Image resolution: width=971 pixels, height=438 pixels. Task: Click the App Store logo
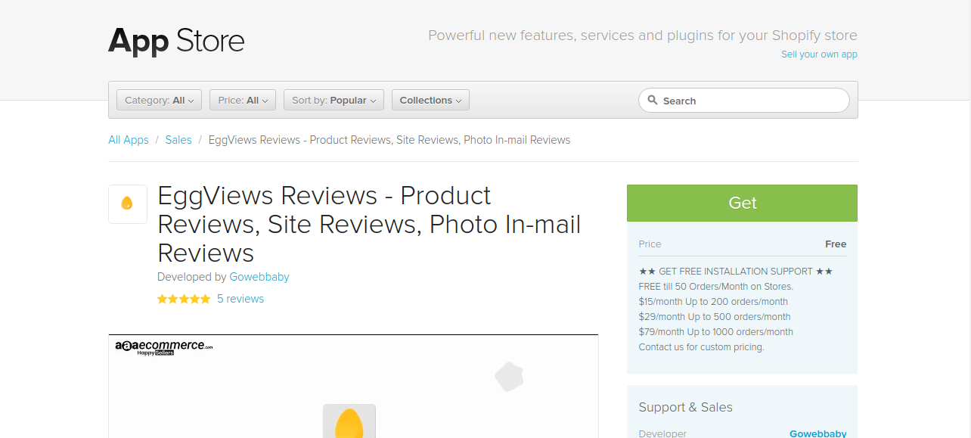coord(176,40)
